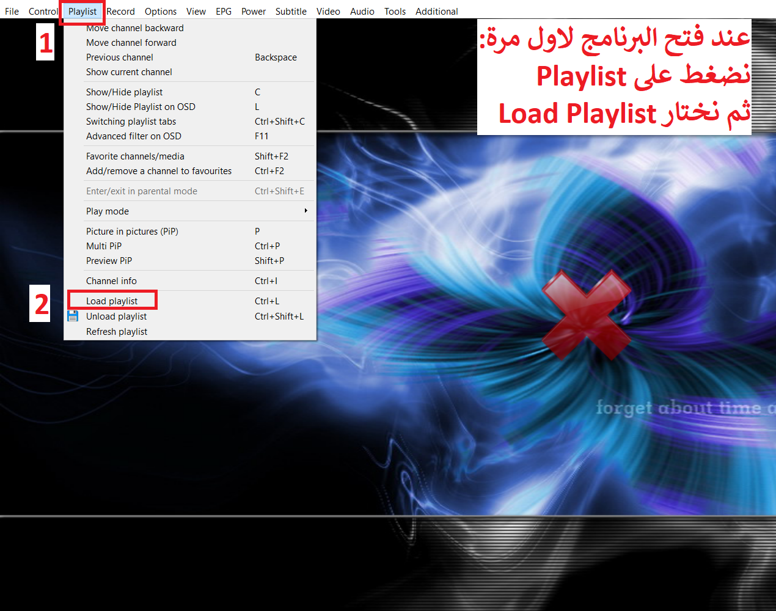This screenshot has height=611, width=776.
Task: Open the Additional menu
Action: coord(436,11)
